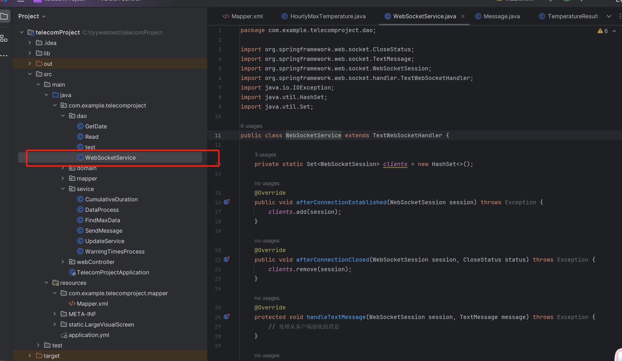Open the Project view mode dropdown
Viewport: 622px width, 361px height.
click(44, 16)
